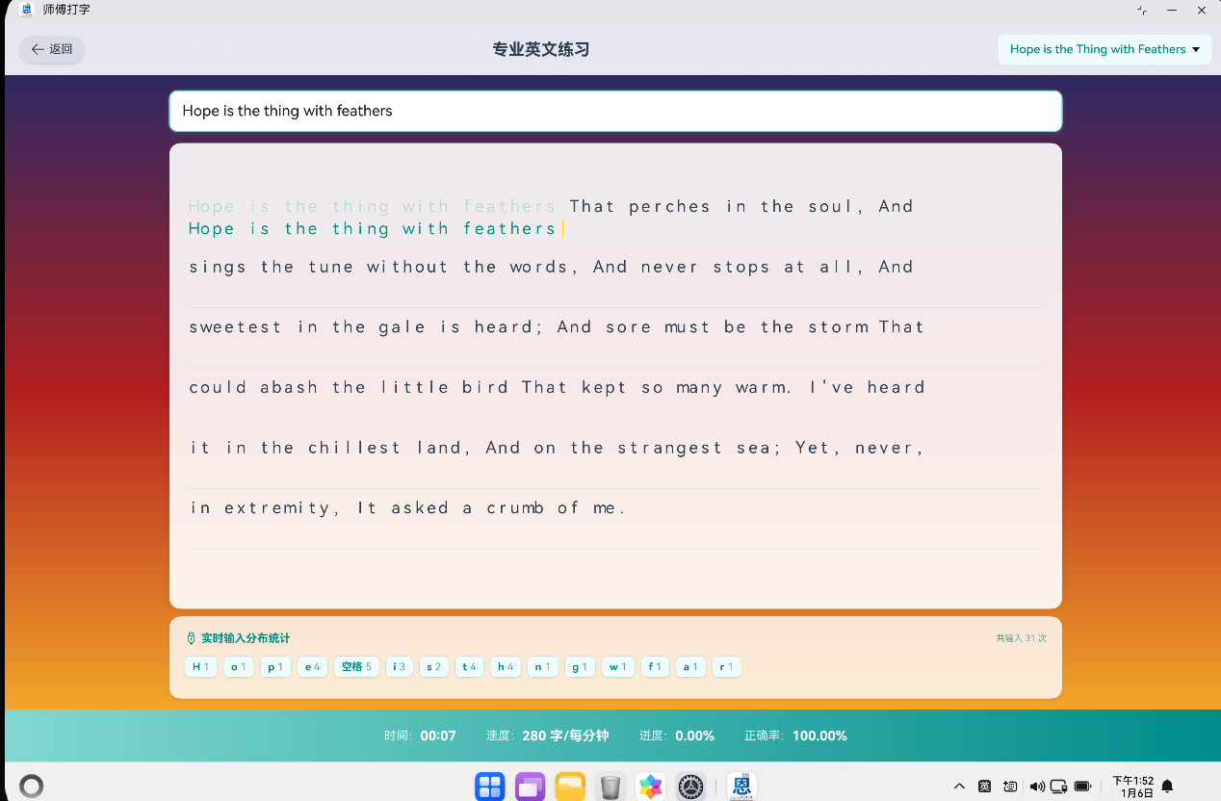Click the 's 2' key statistic chip
The height and width of the screenshot is (801, 1221).
pos(433,667)
